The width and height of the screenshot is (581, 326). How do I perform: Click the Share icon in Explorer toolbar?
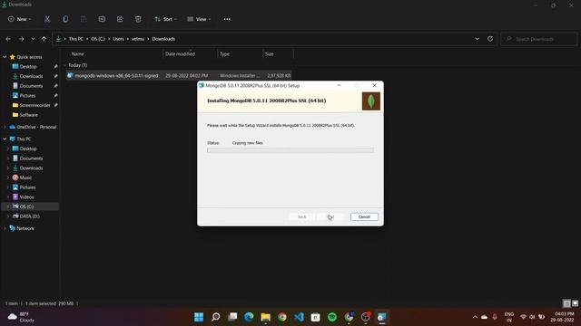(x=120, y=19)
